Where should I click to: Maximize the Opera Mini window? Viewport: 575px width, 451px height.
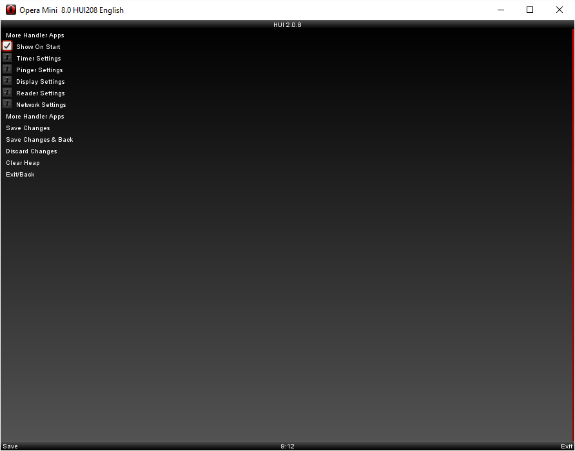pyautogui.click(x=530, y=10)
